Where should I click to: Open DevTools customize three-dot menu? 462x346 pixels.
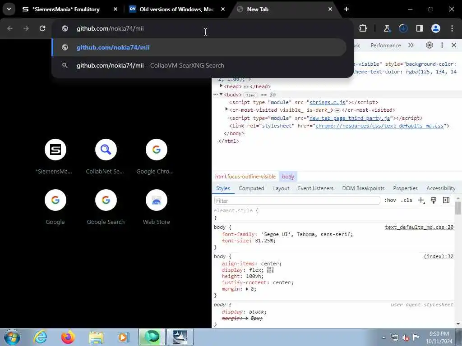pyautogui.click(x=442, y=46)
